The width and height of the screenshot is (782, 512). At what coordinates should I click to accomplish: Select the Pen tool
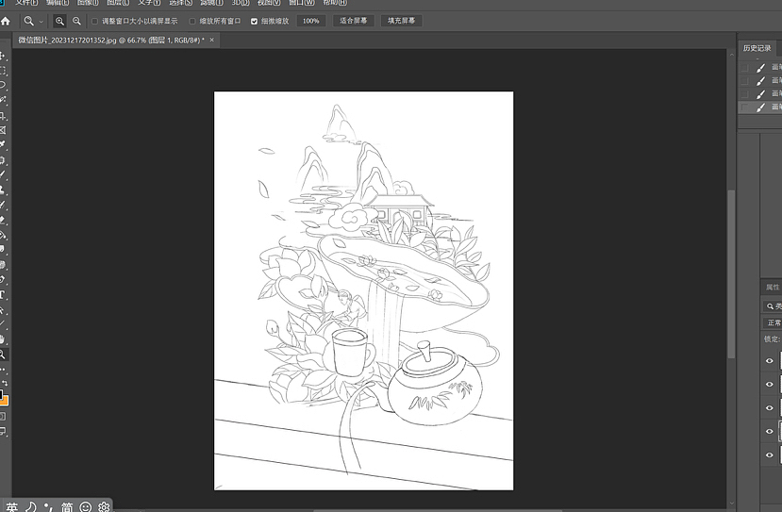(3, 280)
